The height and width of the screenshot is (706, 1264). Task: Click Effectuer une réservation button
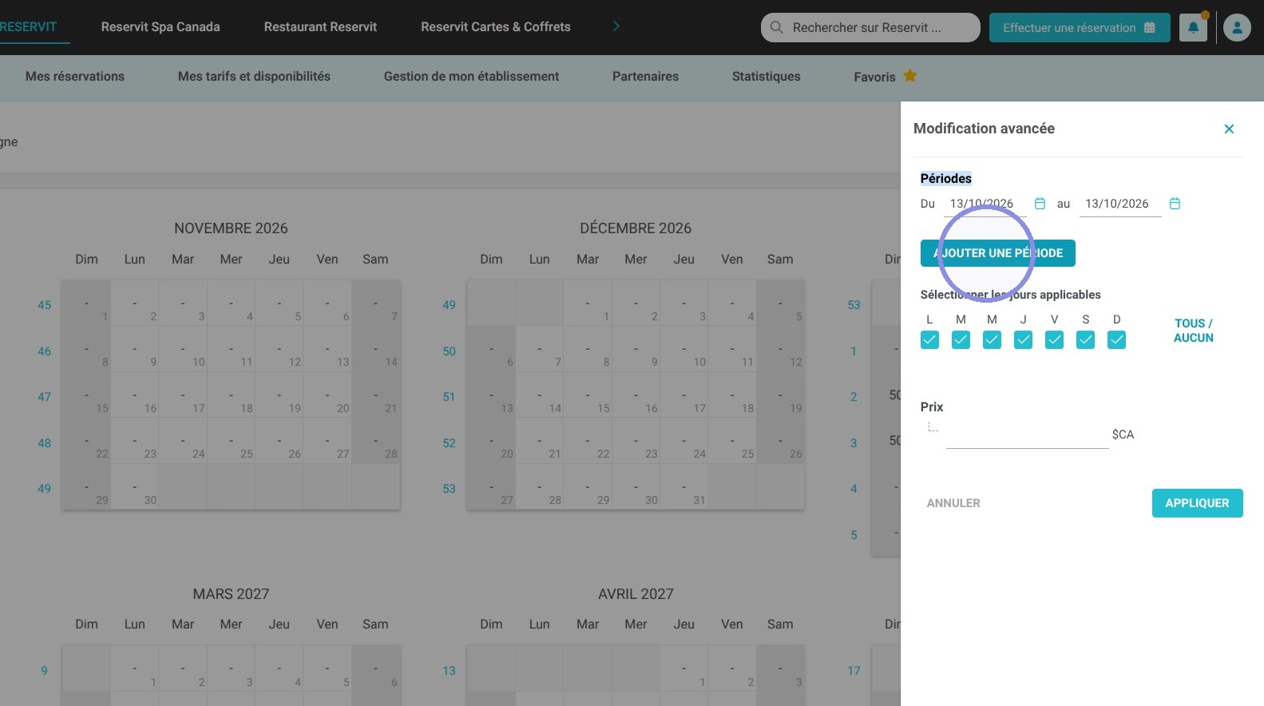pos(1080,27)
